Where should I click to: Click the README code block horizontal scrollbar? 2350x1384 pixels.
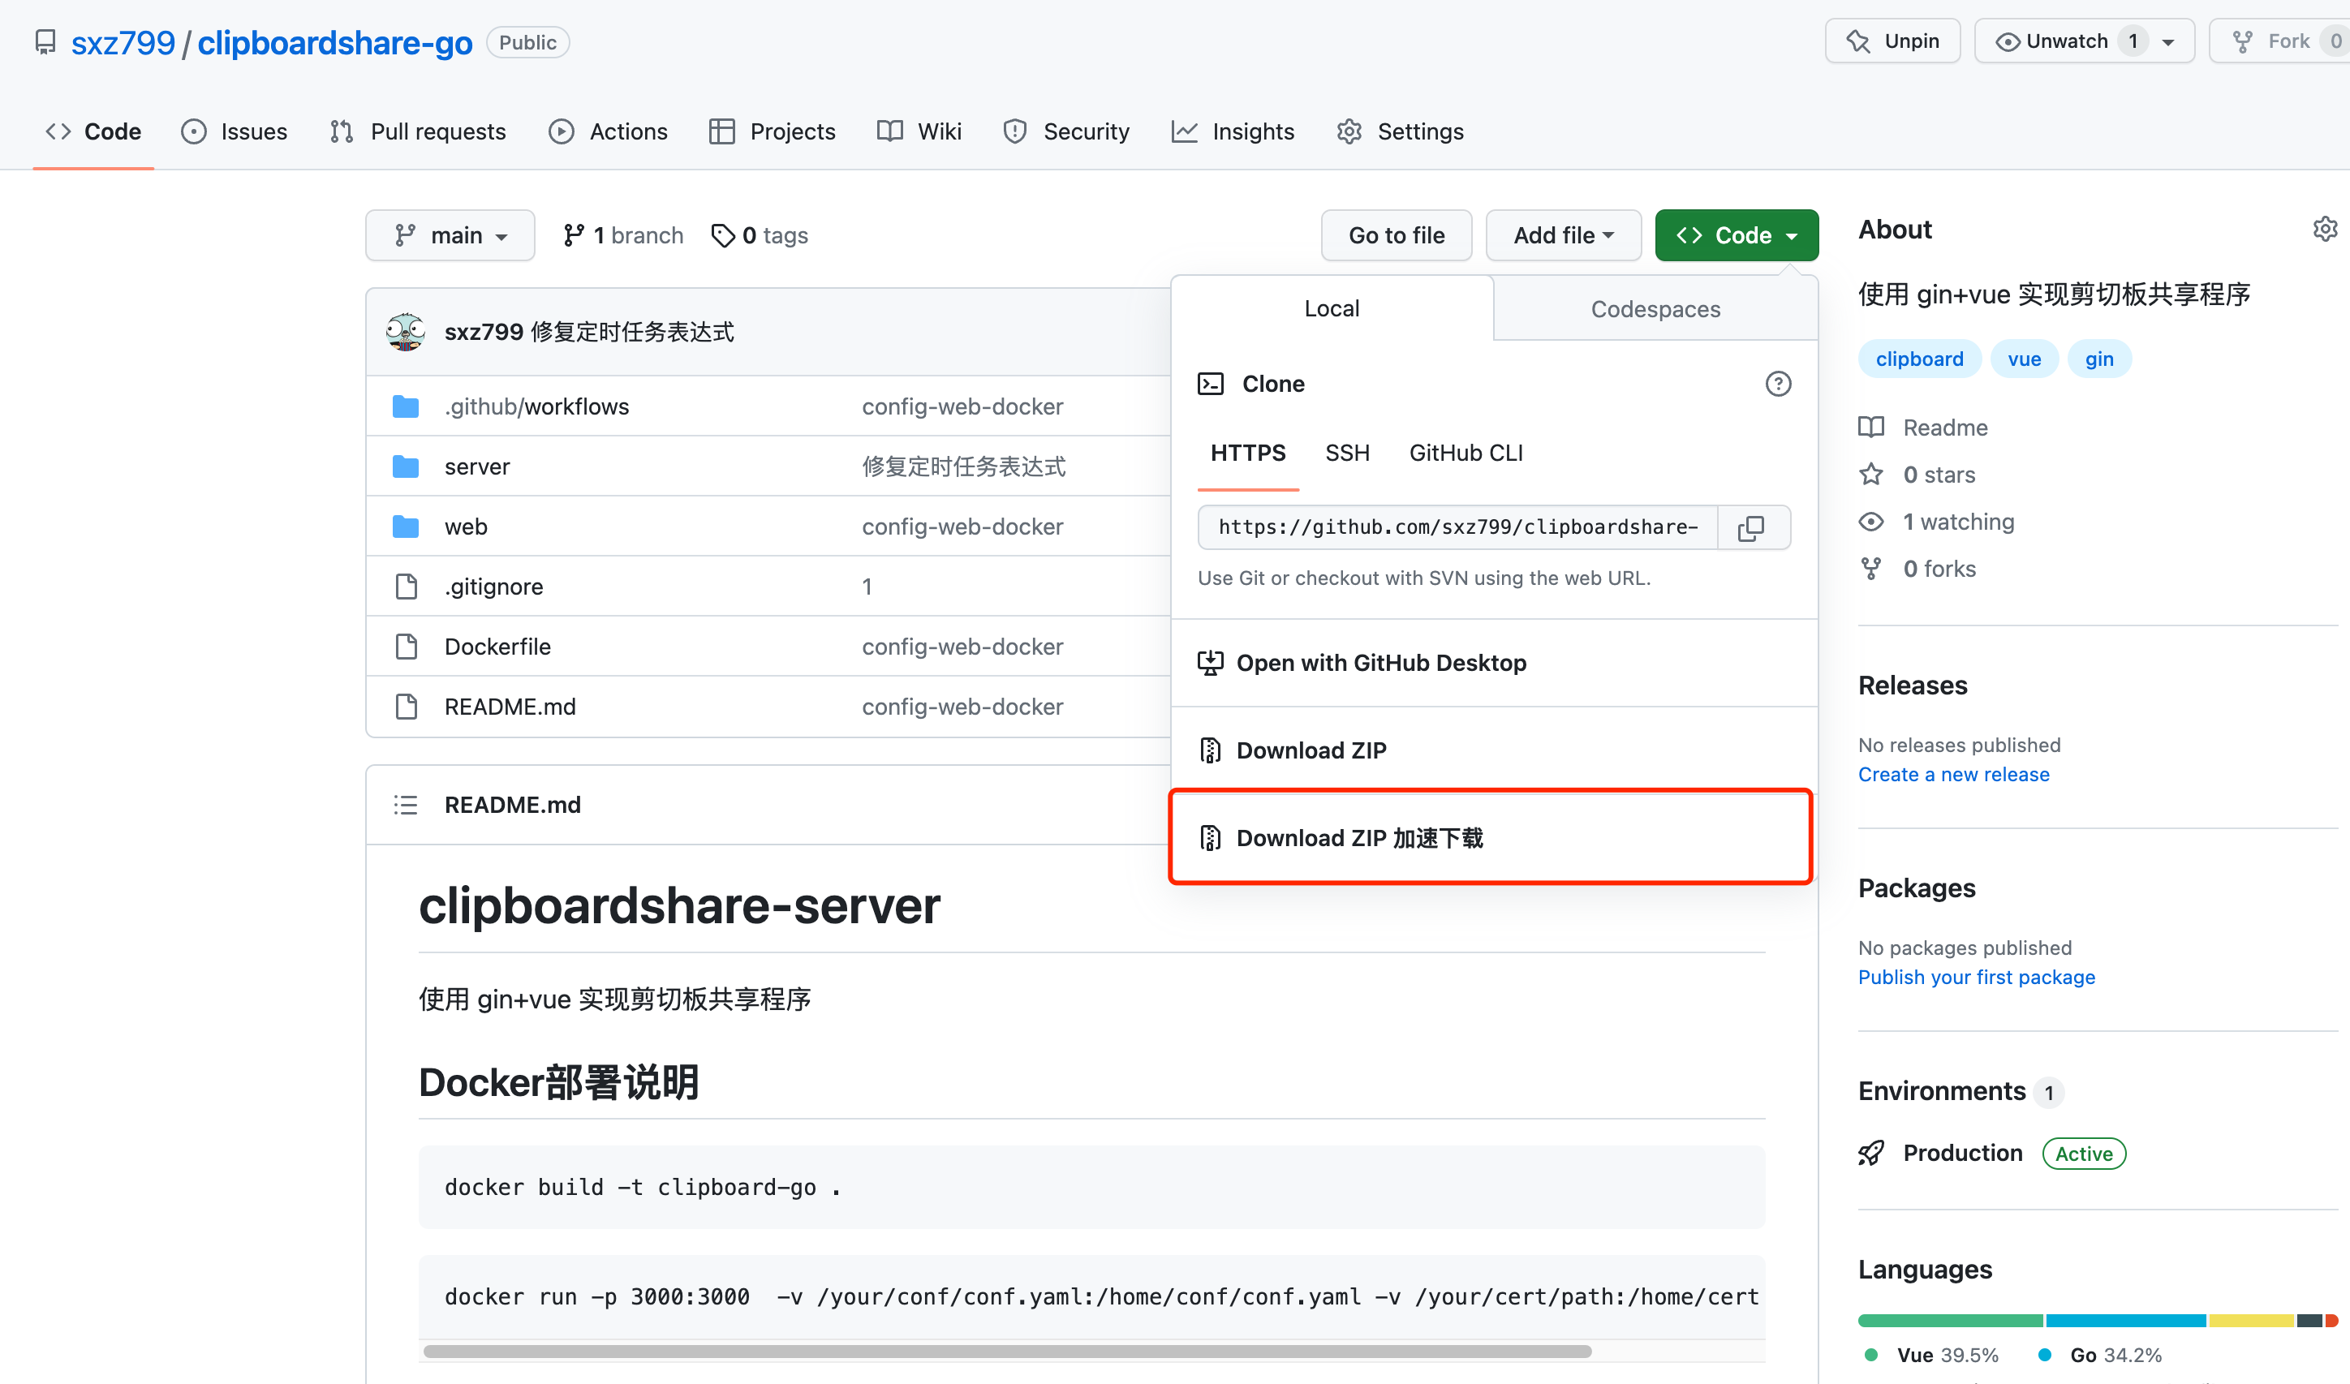tap(1008, 1352)
